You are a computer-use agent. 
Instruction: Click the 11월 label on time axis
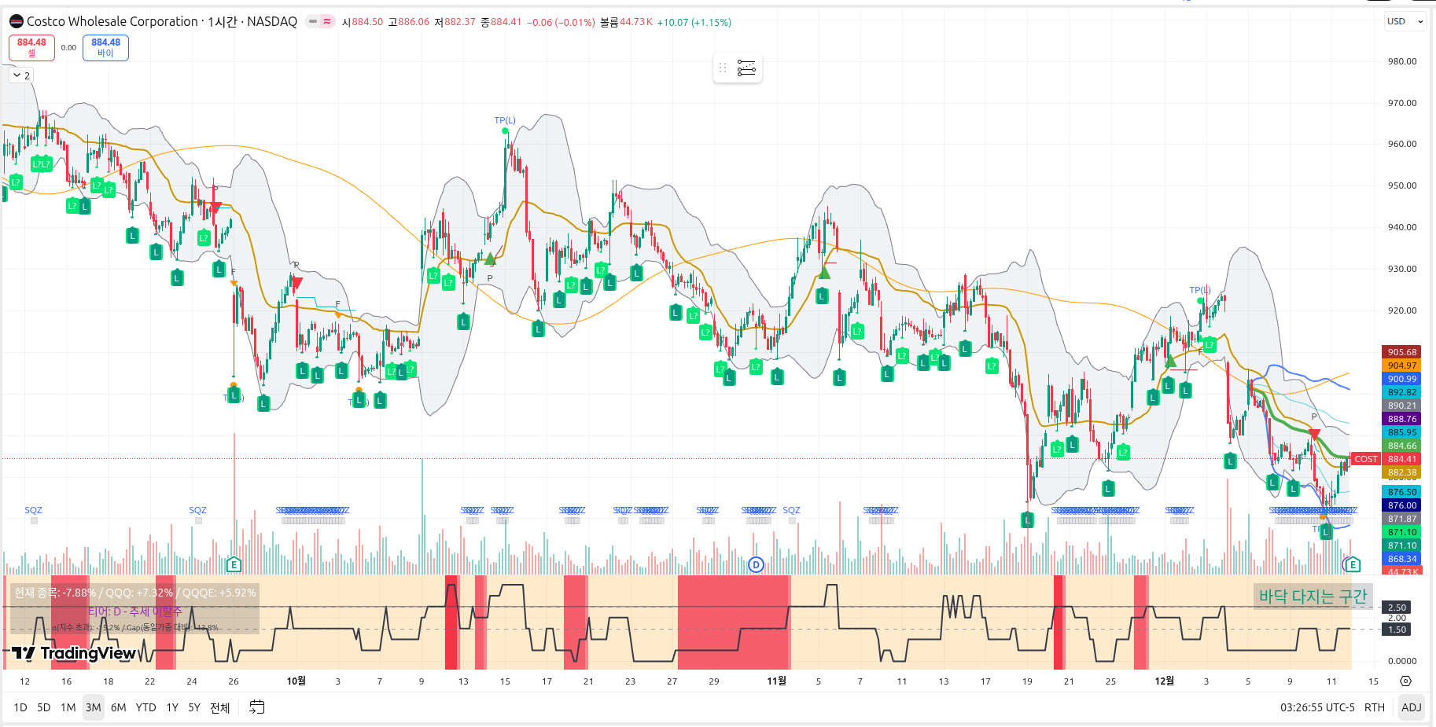(776, 681)
